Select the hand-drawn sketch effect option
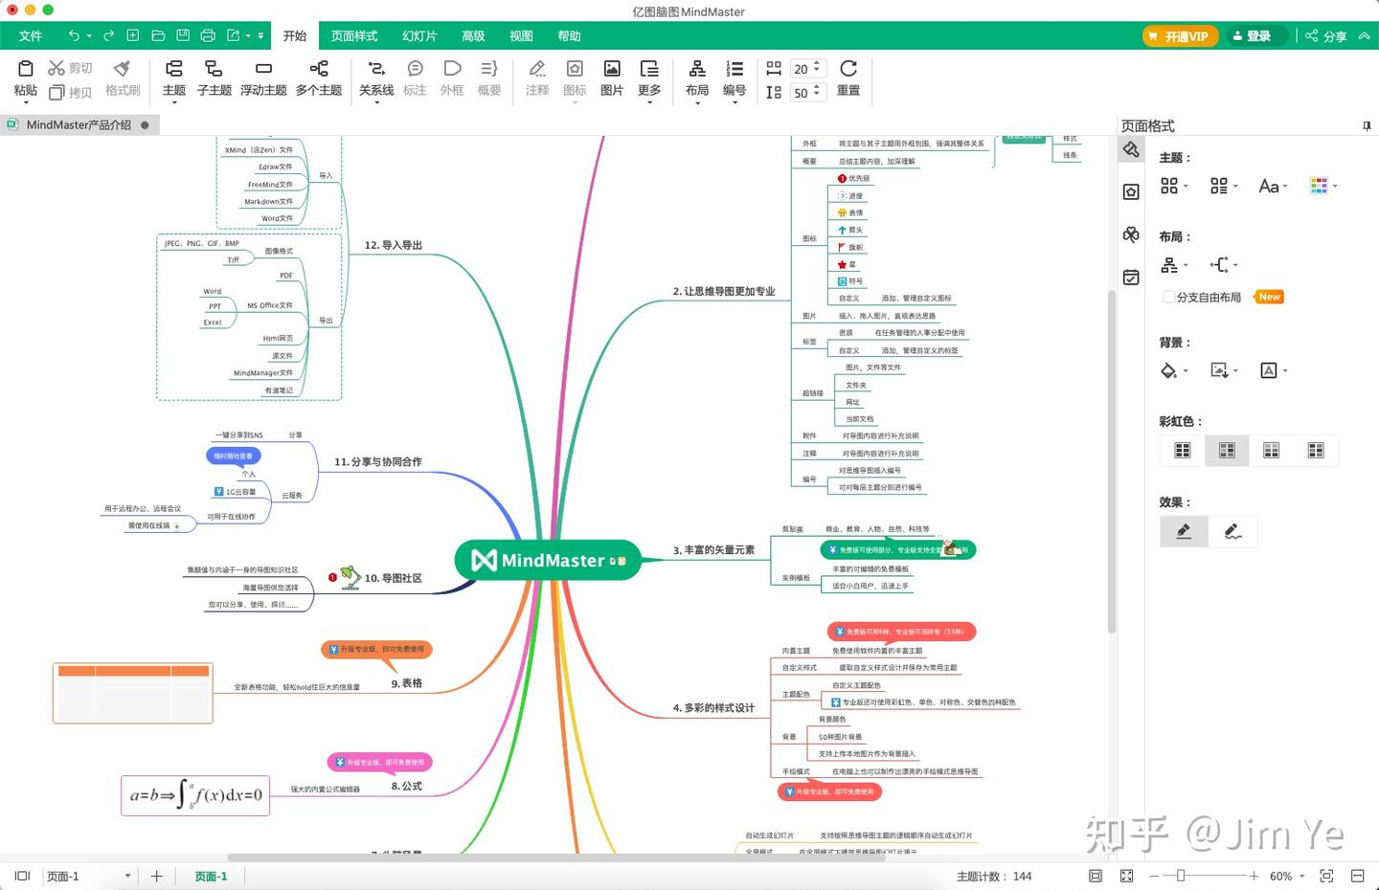The height and width of the screenshot is (890, 1379). pos(1233,531)
